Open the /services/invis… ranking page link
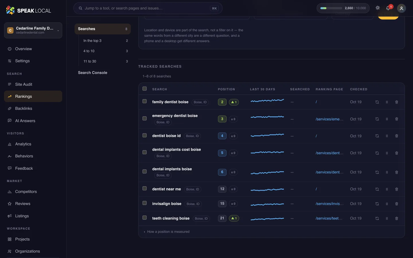The image size is (413, 258). [x=329, y=204]
